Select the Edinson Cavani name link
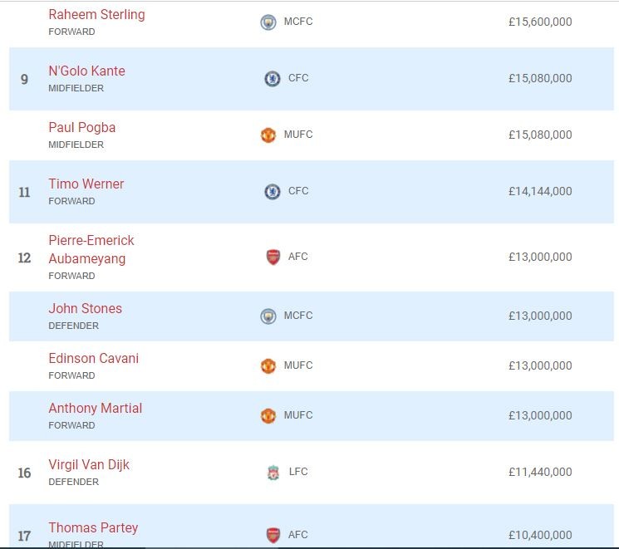This screenshot has width=619, height=549. pyautogui.click(x=93, y=359)
